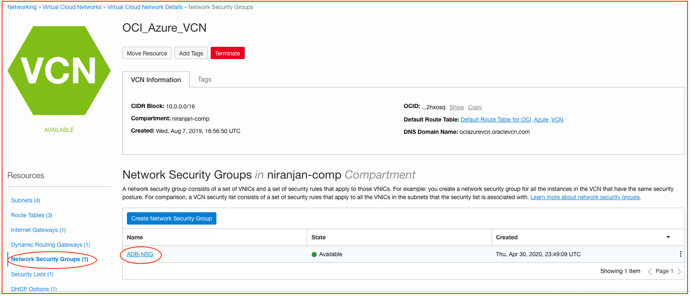Open Dynamic Routing Gateways (1) list

click(x=51, y=245)
